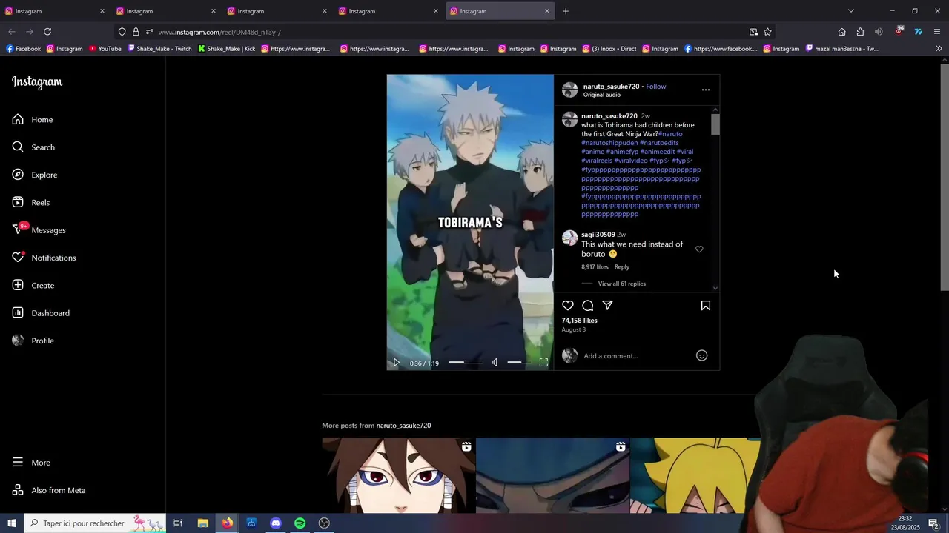Click the Windows Start button
Screen dimensions: 949x533
[11, 523]
